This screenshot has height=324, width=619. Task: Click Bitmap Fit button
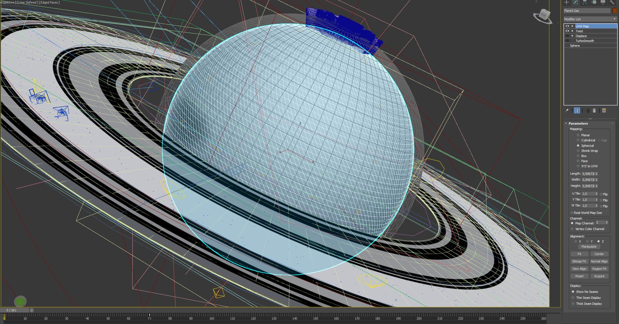point(579,262)
